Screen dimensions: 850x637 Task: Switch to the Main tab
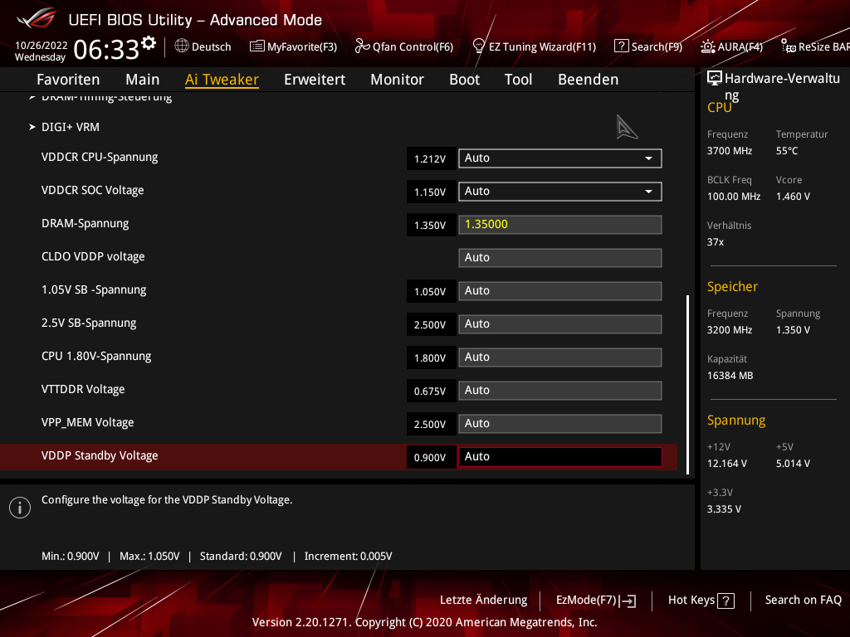point(143,80)
